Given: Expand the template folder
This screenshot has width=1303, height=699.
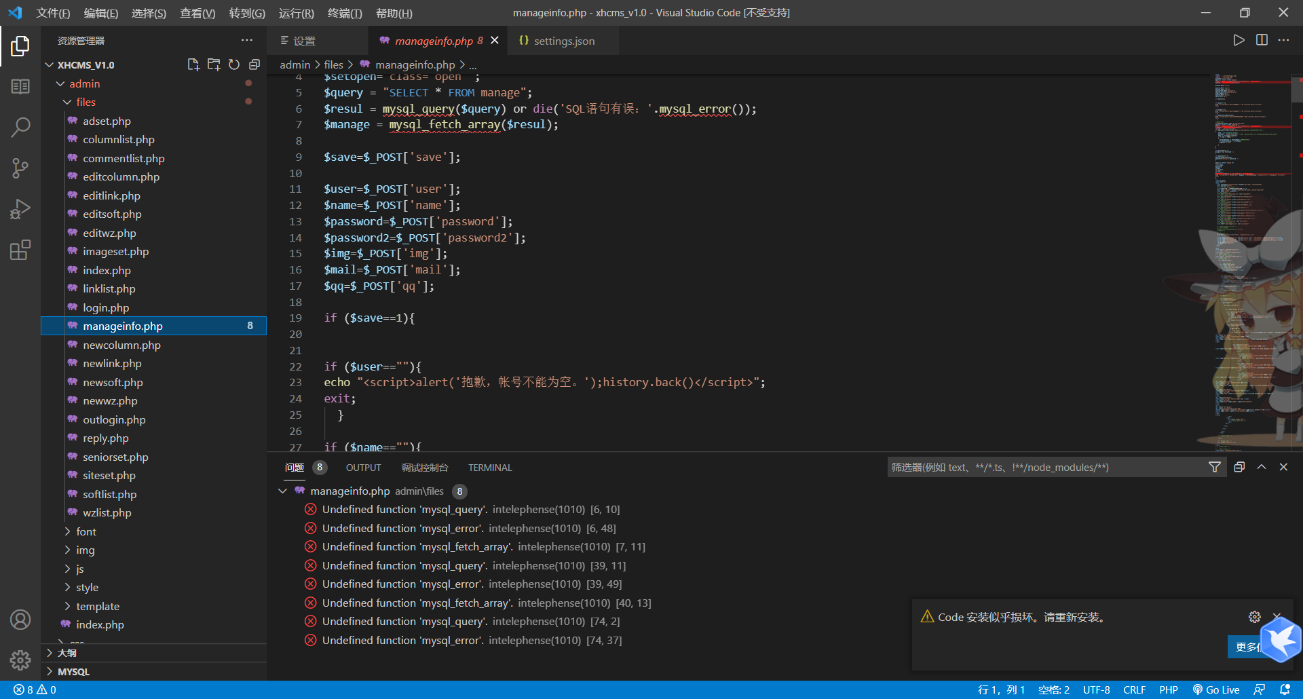Looking at the screenshot, I should (x=67, y=606).
